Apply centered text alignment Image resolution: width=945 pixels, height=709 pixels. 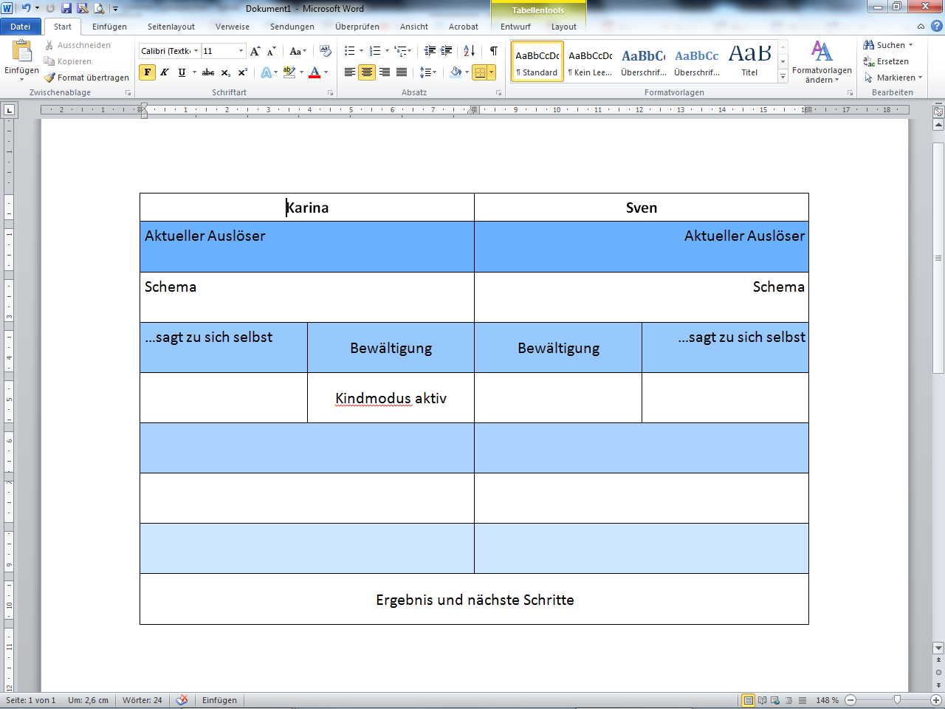[x=366, y=72]
